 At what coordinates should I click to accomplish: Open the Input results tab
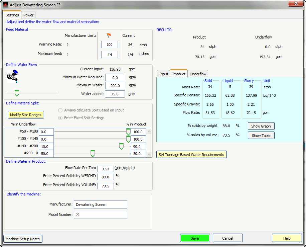(164, 74)
